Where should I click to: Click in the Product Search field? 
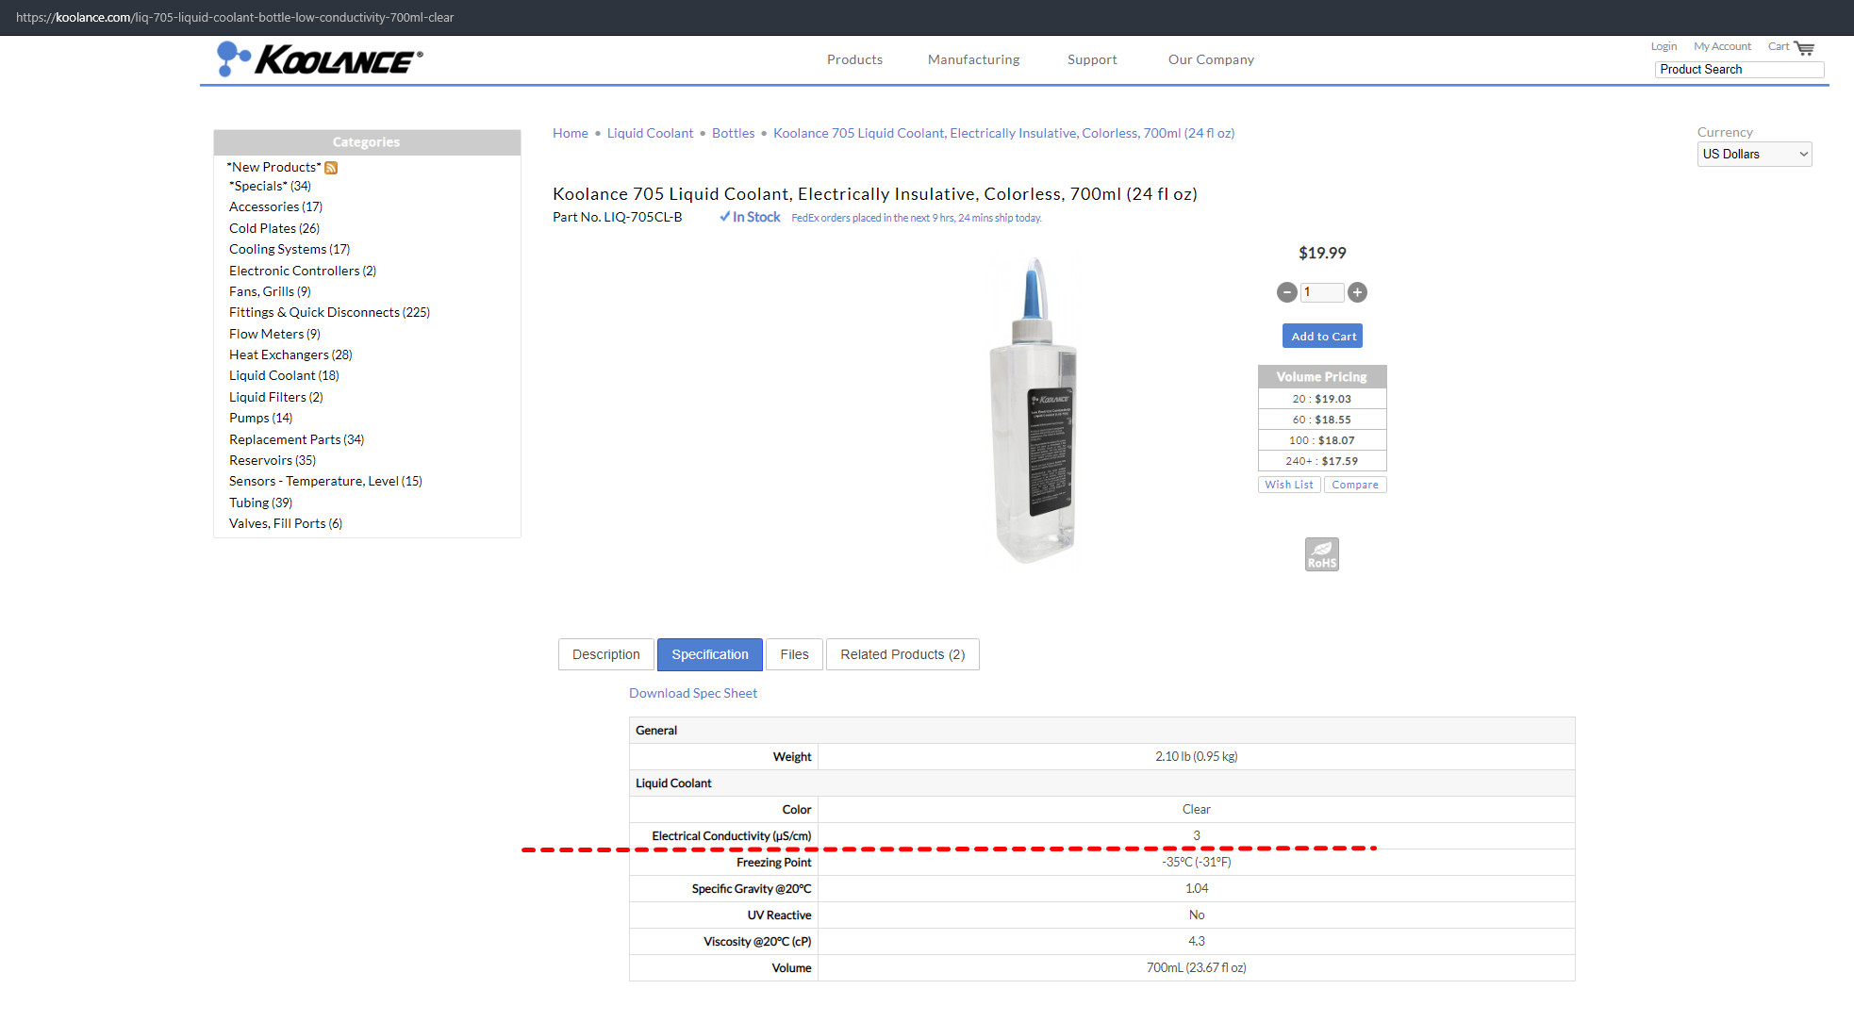click(1738, 70)
